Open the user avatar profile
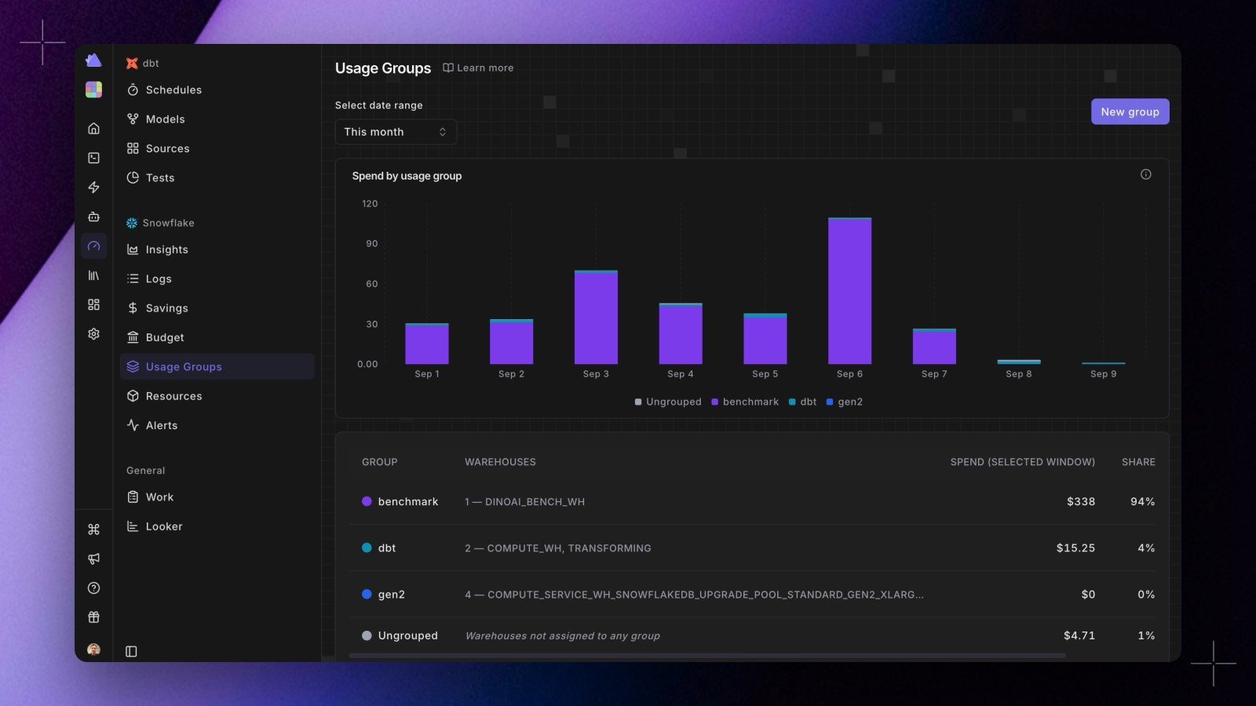Viewport: 1256px width, 706px height. point(93,650)
